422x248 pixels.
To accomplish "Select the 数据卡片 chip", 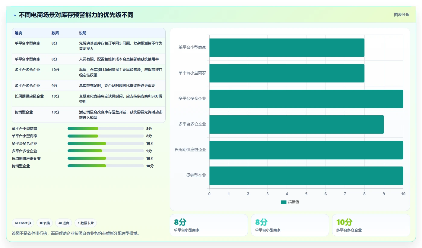I will (86, 223).
